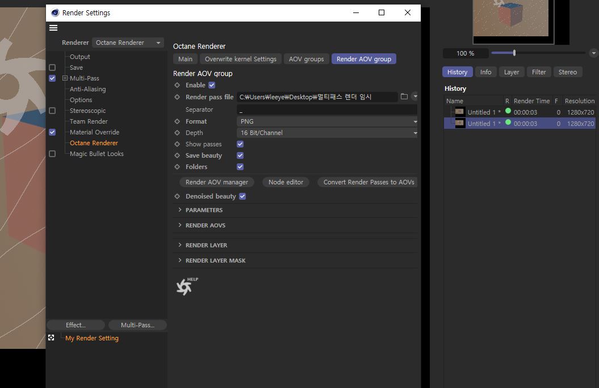Open the Render AOV manager
The height and width of the screenshot is (388, 599).
[216, 182]
